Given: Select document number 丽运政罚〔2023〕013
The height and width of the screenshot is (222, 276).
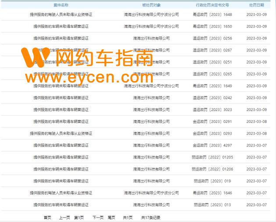Looking at the screenshot, I should pos(212,205).
